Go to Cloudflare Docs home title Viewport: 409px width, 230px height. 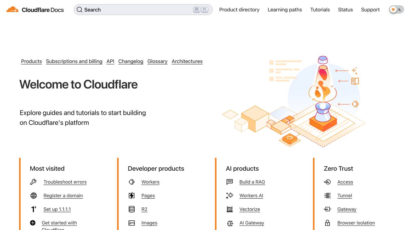tap(43, 10)
